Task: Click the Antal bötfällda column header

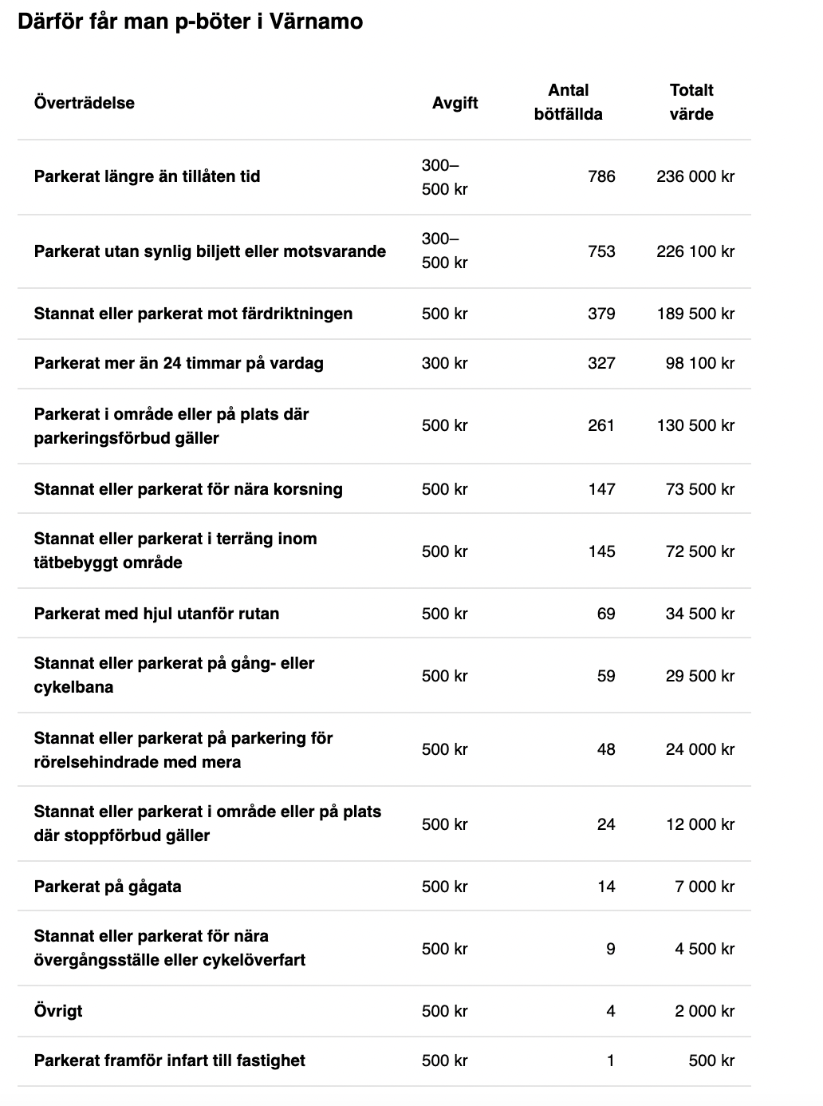Action: pos(568,102)
